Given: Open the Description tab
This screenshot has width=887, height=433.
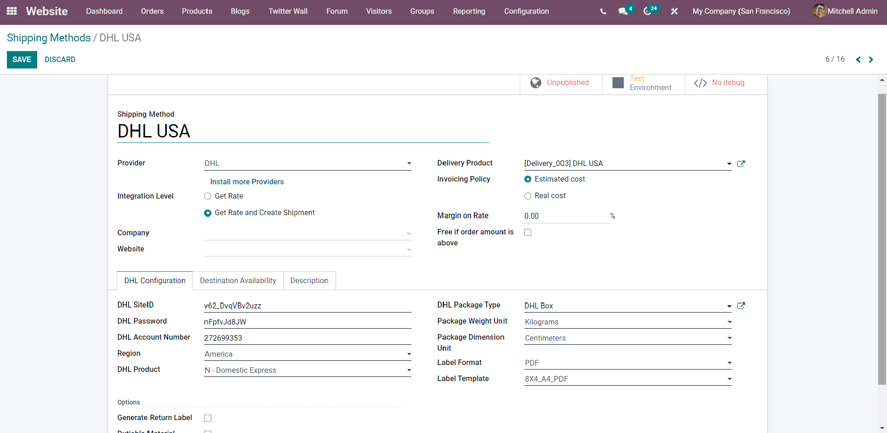Looking at the screenshot, I should point(309,281).
